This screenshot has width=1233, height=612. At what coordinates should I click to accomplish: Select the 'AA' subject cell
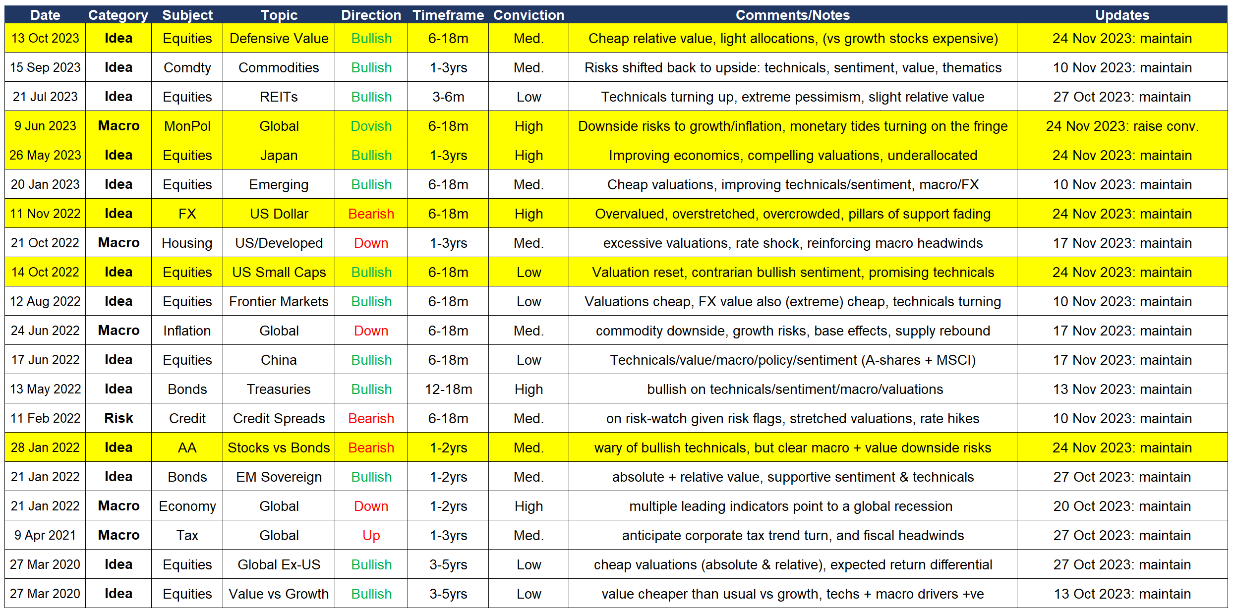click(187, 447)
